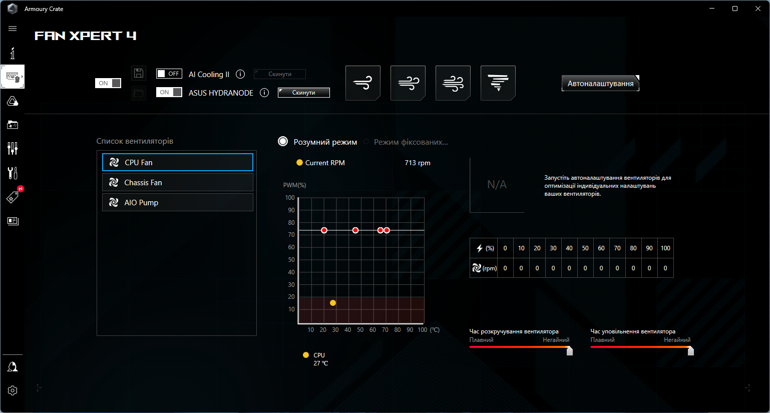Click the rpm row header fan icon
The height and width of the screenshot is (413, 770).
477,268
